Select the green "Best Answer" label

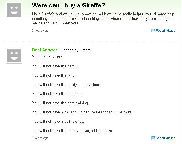point(45,50)
